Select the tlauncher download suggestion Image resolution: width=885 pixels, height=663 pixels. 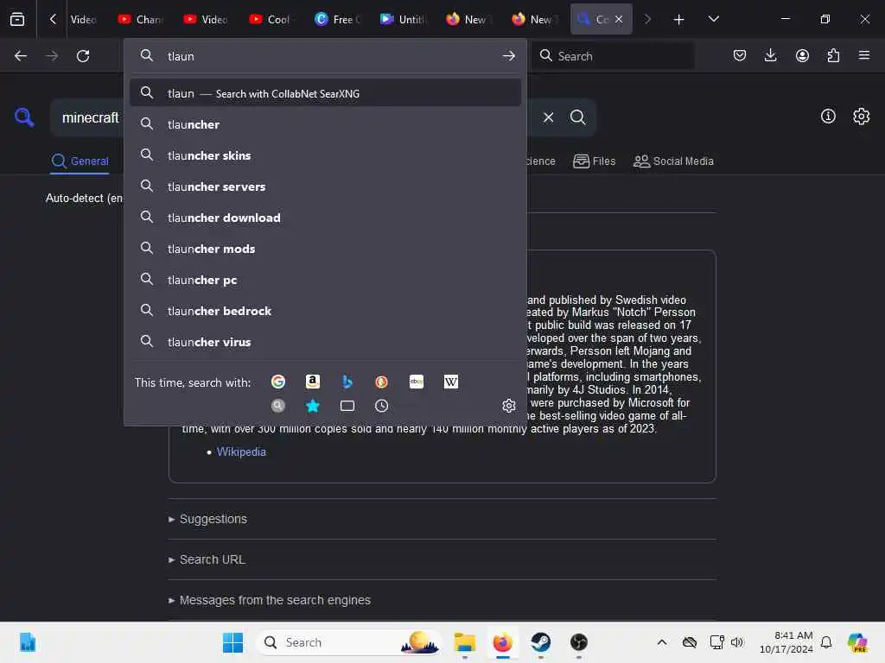point(325,217)
